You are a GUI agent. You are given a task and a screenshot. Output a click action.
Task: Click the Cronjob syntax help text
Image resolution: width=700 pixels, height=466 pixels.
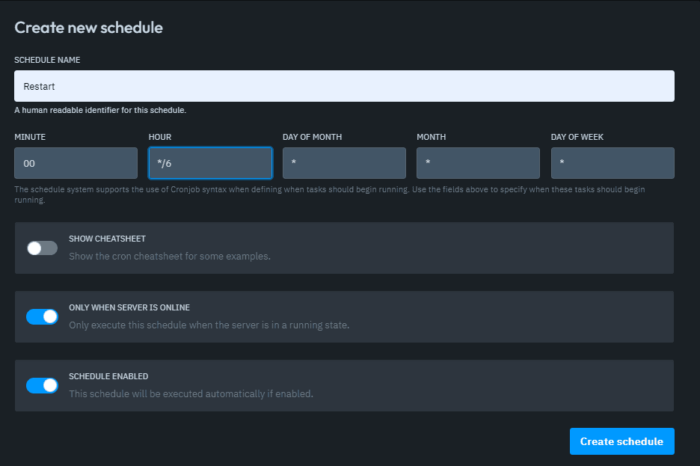[x=329, y=193]
